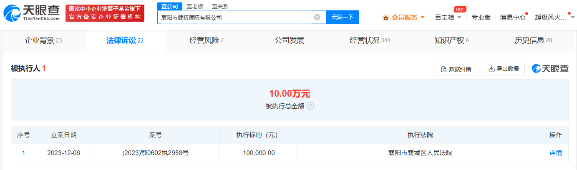
Task: Open the 经营风险 tab
Action: [207, 40]
